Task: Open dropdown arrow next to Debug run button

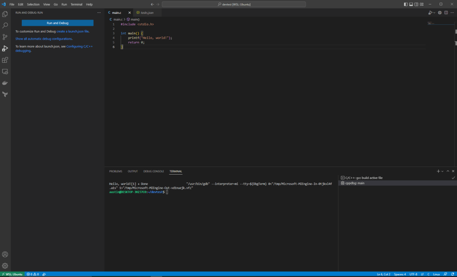Action: point(434,12)
